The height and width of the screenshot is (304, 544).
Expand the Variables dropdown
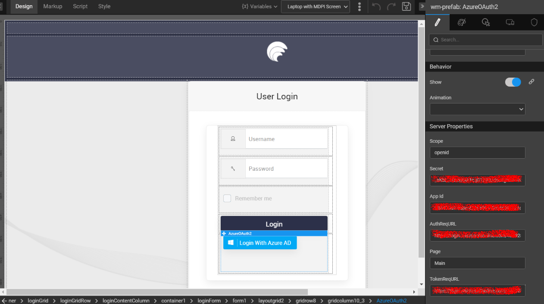tap(259, 6)
